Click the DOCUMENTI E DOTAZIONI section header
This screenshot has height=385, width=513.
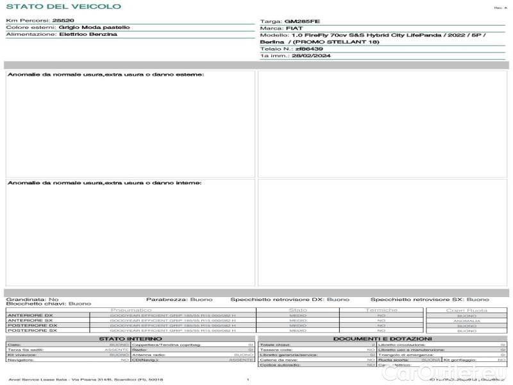click(x=382, y=338)
